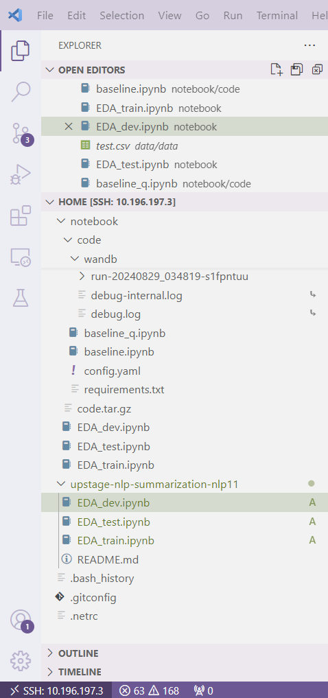This screenshot has width=328, height=698.
Task: Collapse the Open Editors section
Action: tap(50, 70)
